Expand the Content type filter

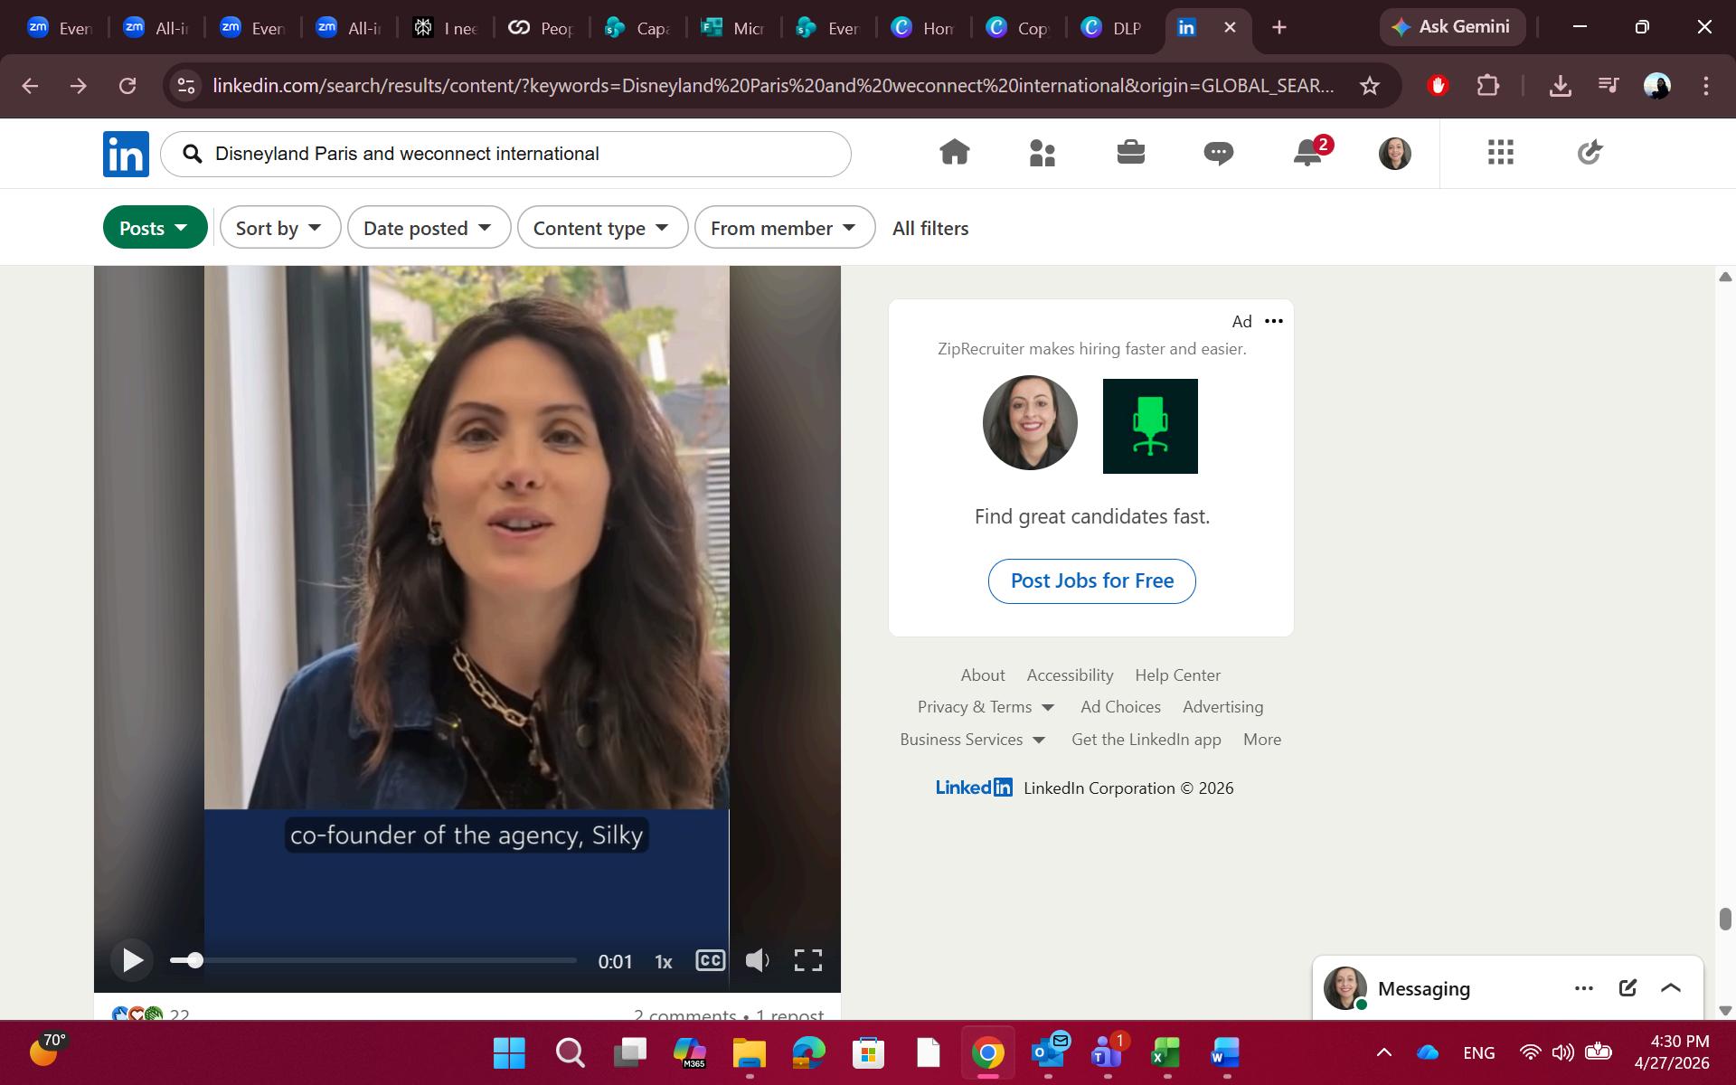click(x=602, y=228)
